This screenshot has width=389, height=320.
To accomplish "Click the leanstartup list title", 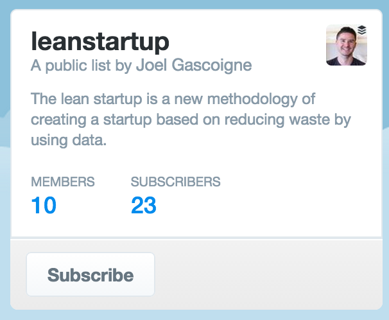I will coord(100,41).
